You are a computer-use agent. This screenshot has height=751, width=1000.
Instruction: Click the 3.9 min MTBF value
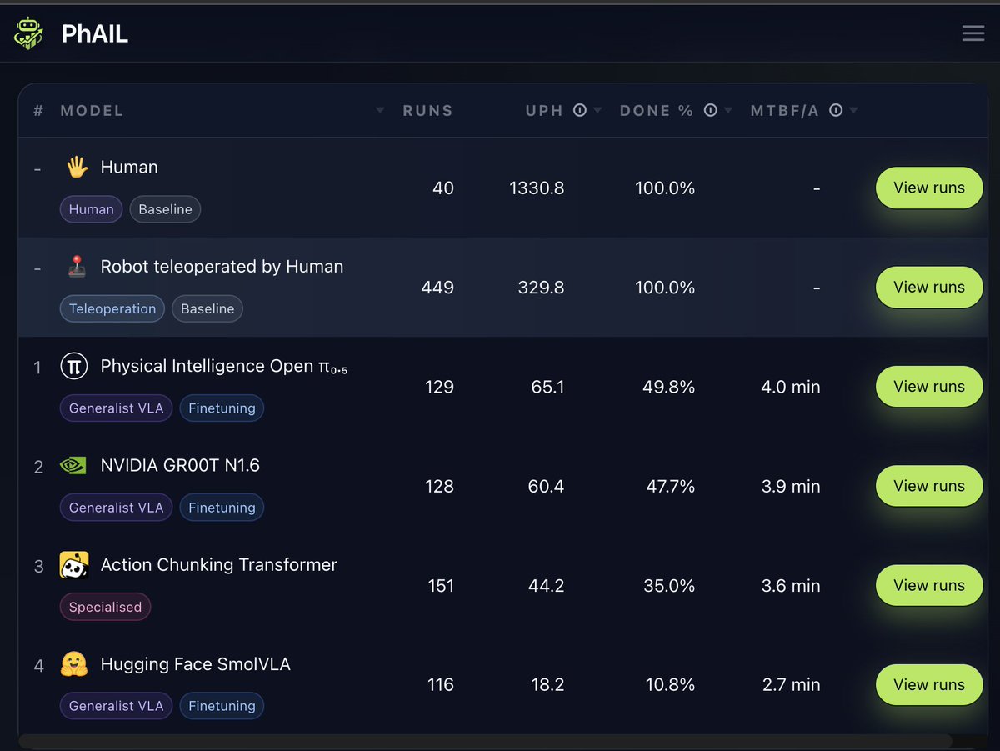point(791,486)
